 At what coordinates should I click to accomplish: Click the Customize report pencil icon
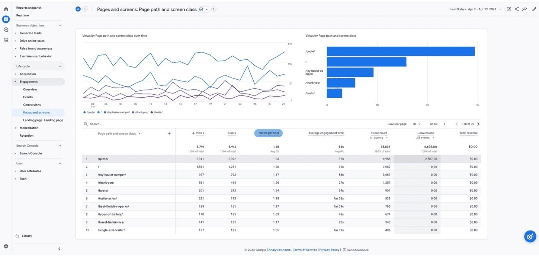pyautogui.click(x=534, y=9)
